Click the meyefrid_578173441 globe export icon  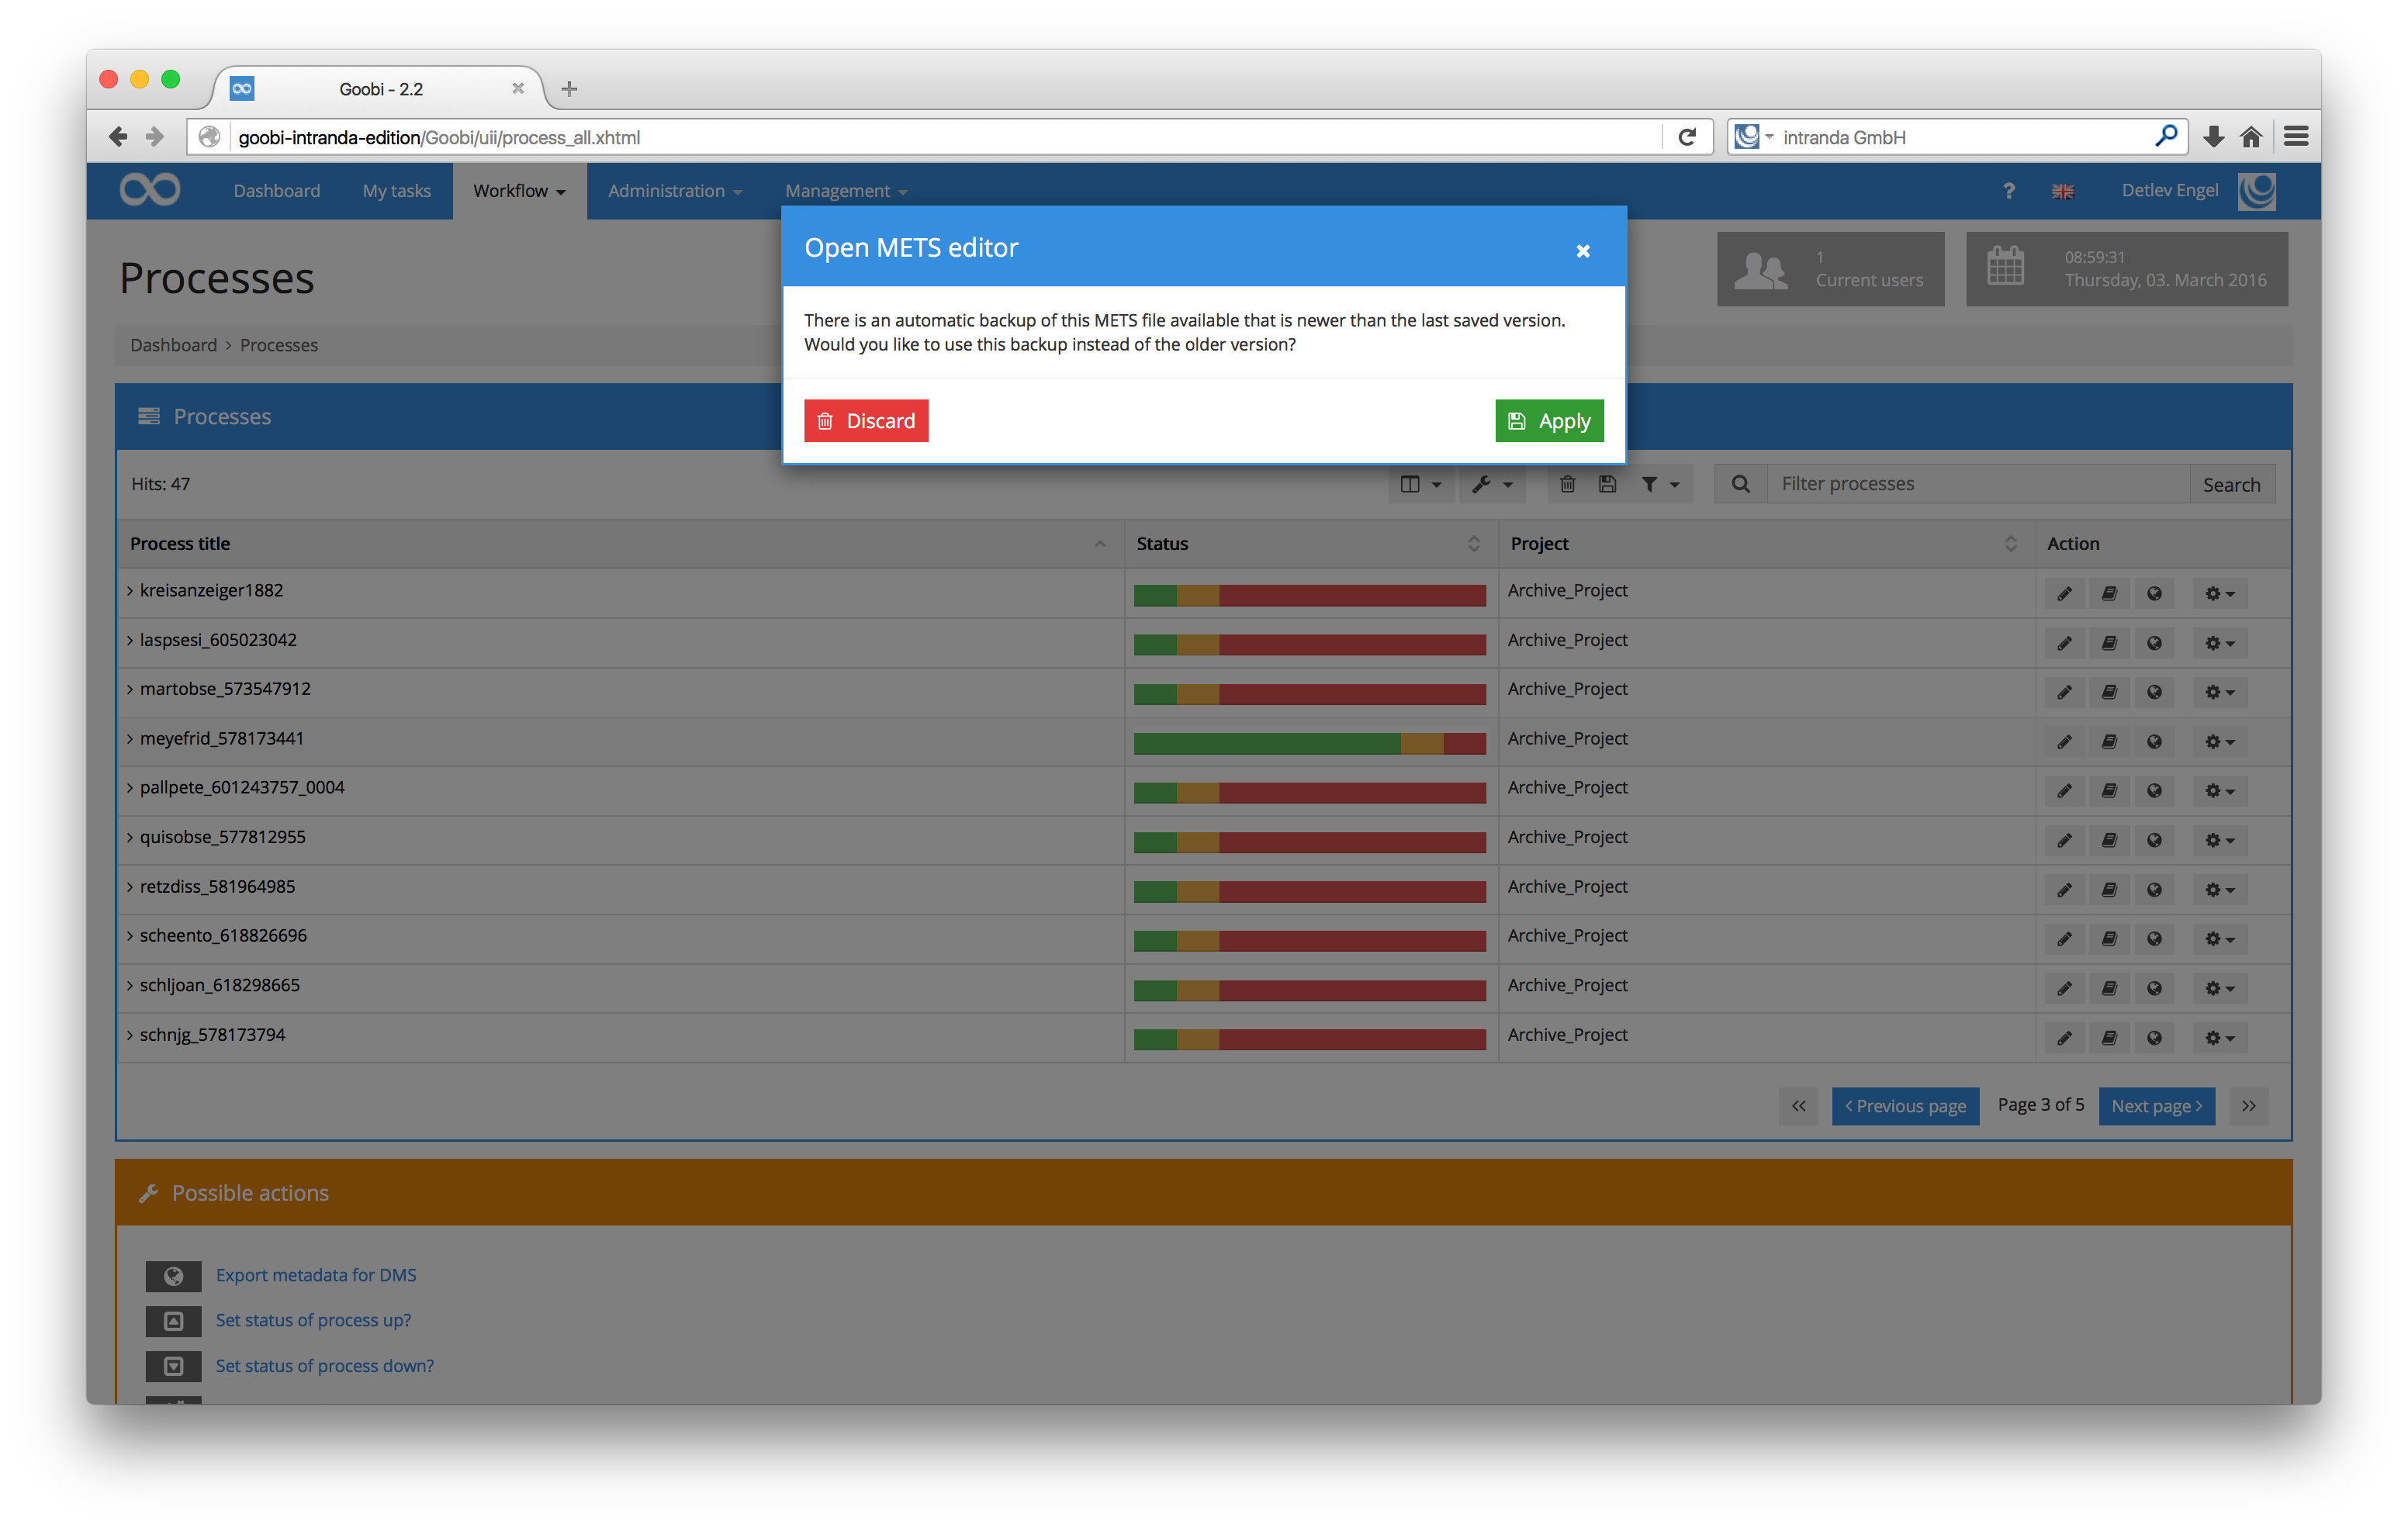tap(2154, 742)
